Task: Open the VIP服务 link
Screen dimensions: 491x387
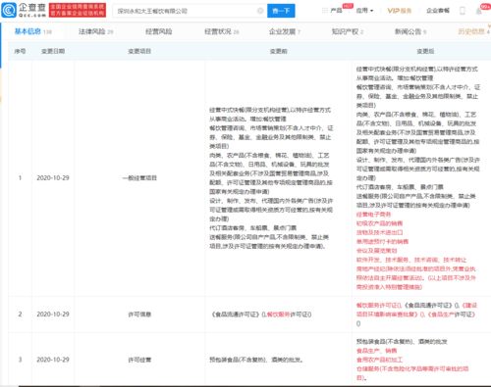Action: [400, 11]
